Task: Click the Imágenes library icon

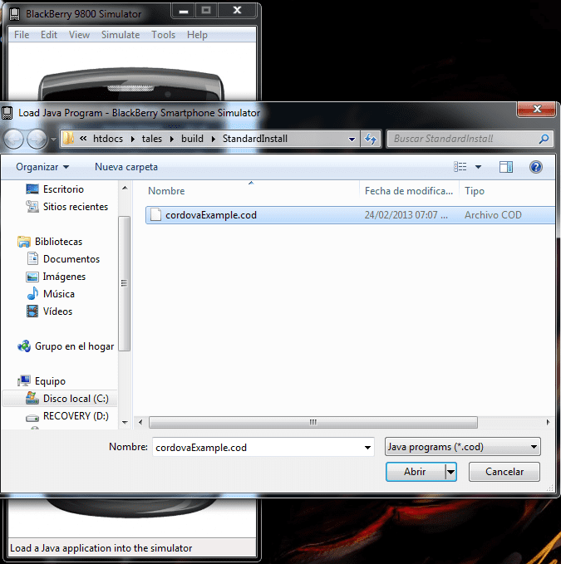Action: tap(32, 277)
